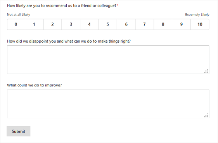Screen dimensions: 218x143
Task: Click the 'What could we do to improve?' label
Action: point(35,85)
